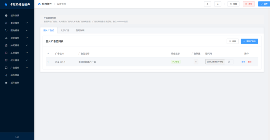Expand the 团购插件 submenu
Viewport: 270px width, 140px height.
27,30
